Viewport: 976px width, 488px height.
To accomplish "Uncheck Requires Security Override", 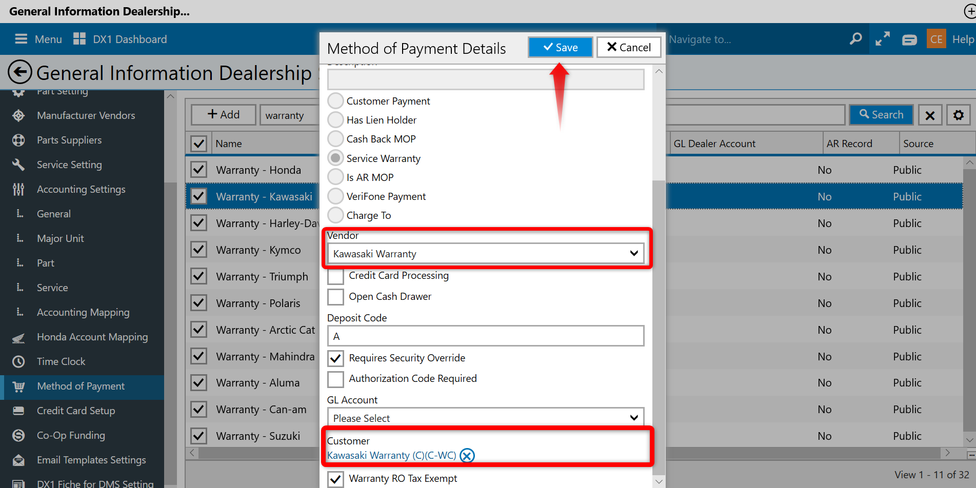I will 335,358.
